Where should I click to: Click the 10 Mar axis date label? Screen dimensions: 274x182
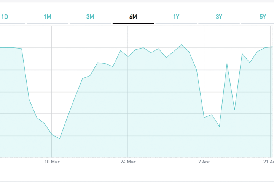point(52,162)
